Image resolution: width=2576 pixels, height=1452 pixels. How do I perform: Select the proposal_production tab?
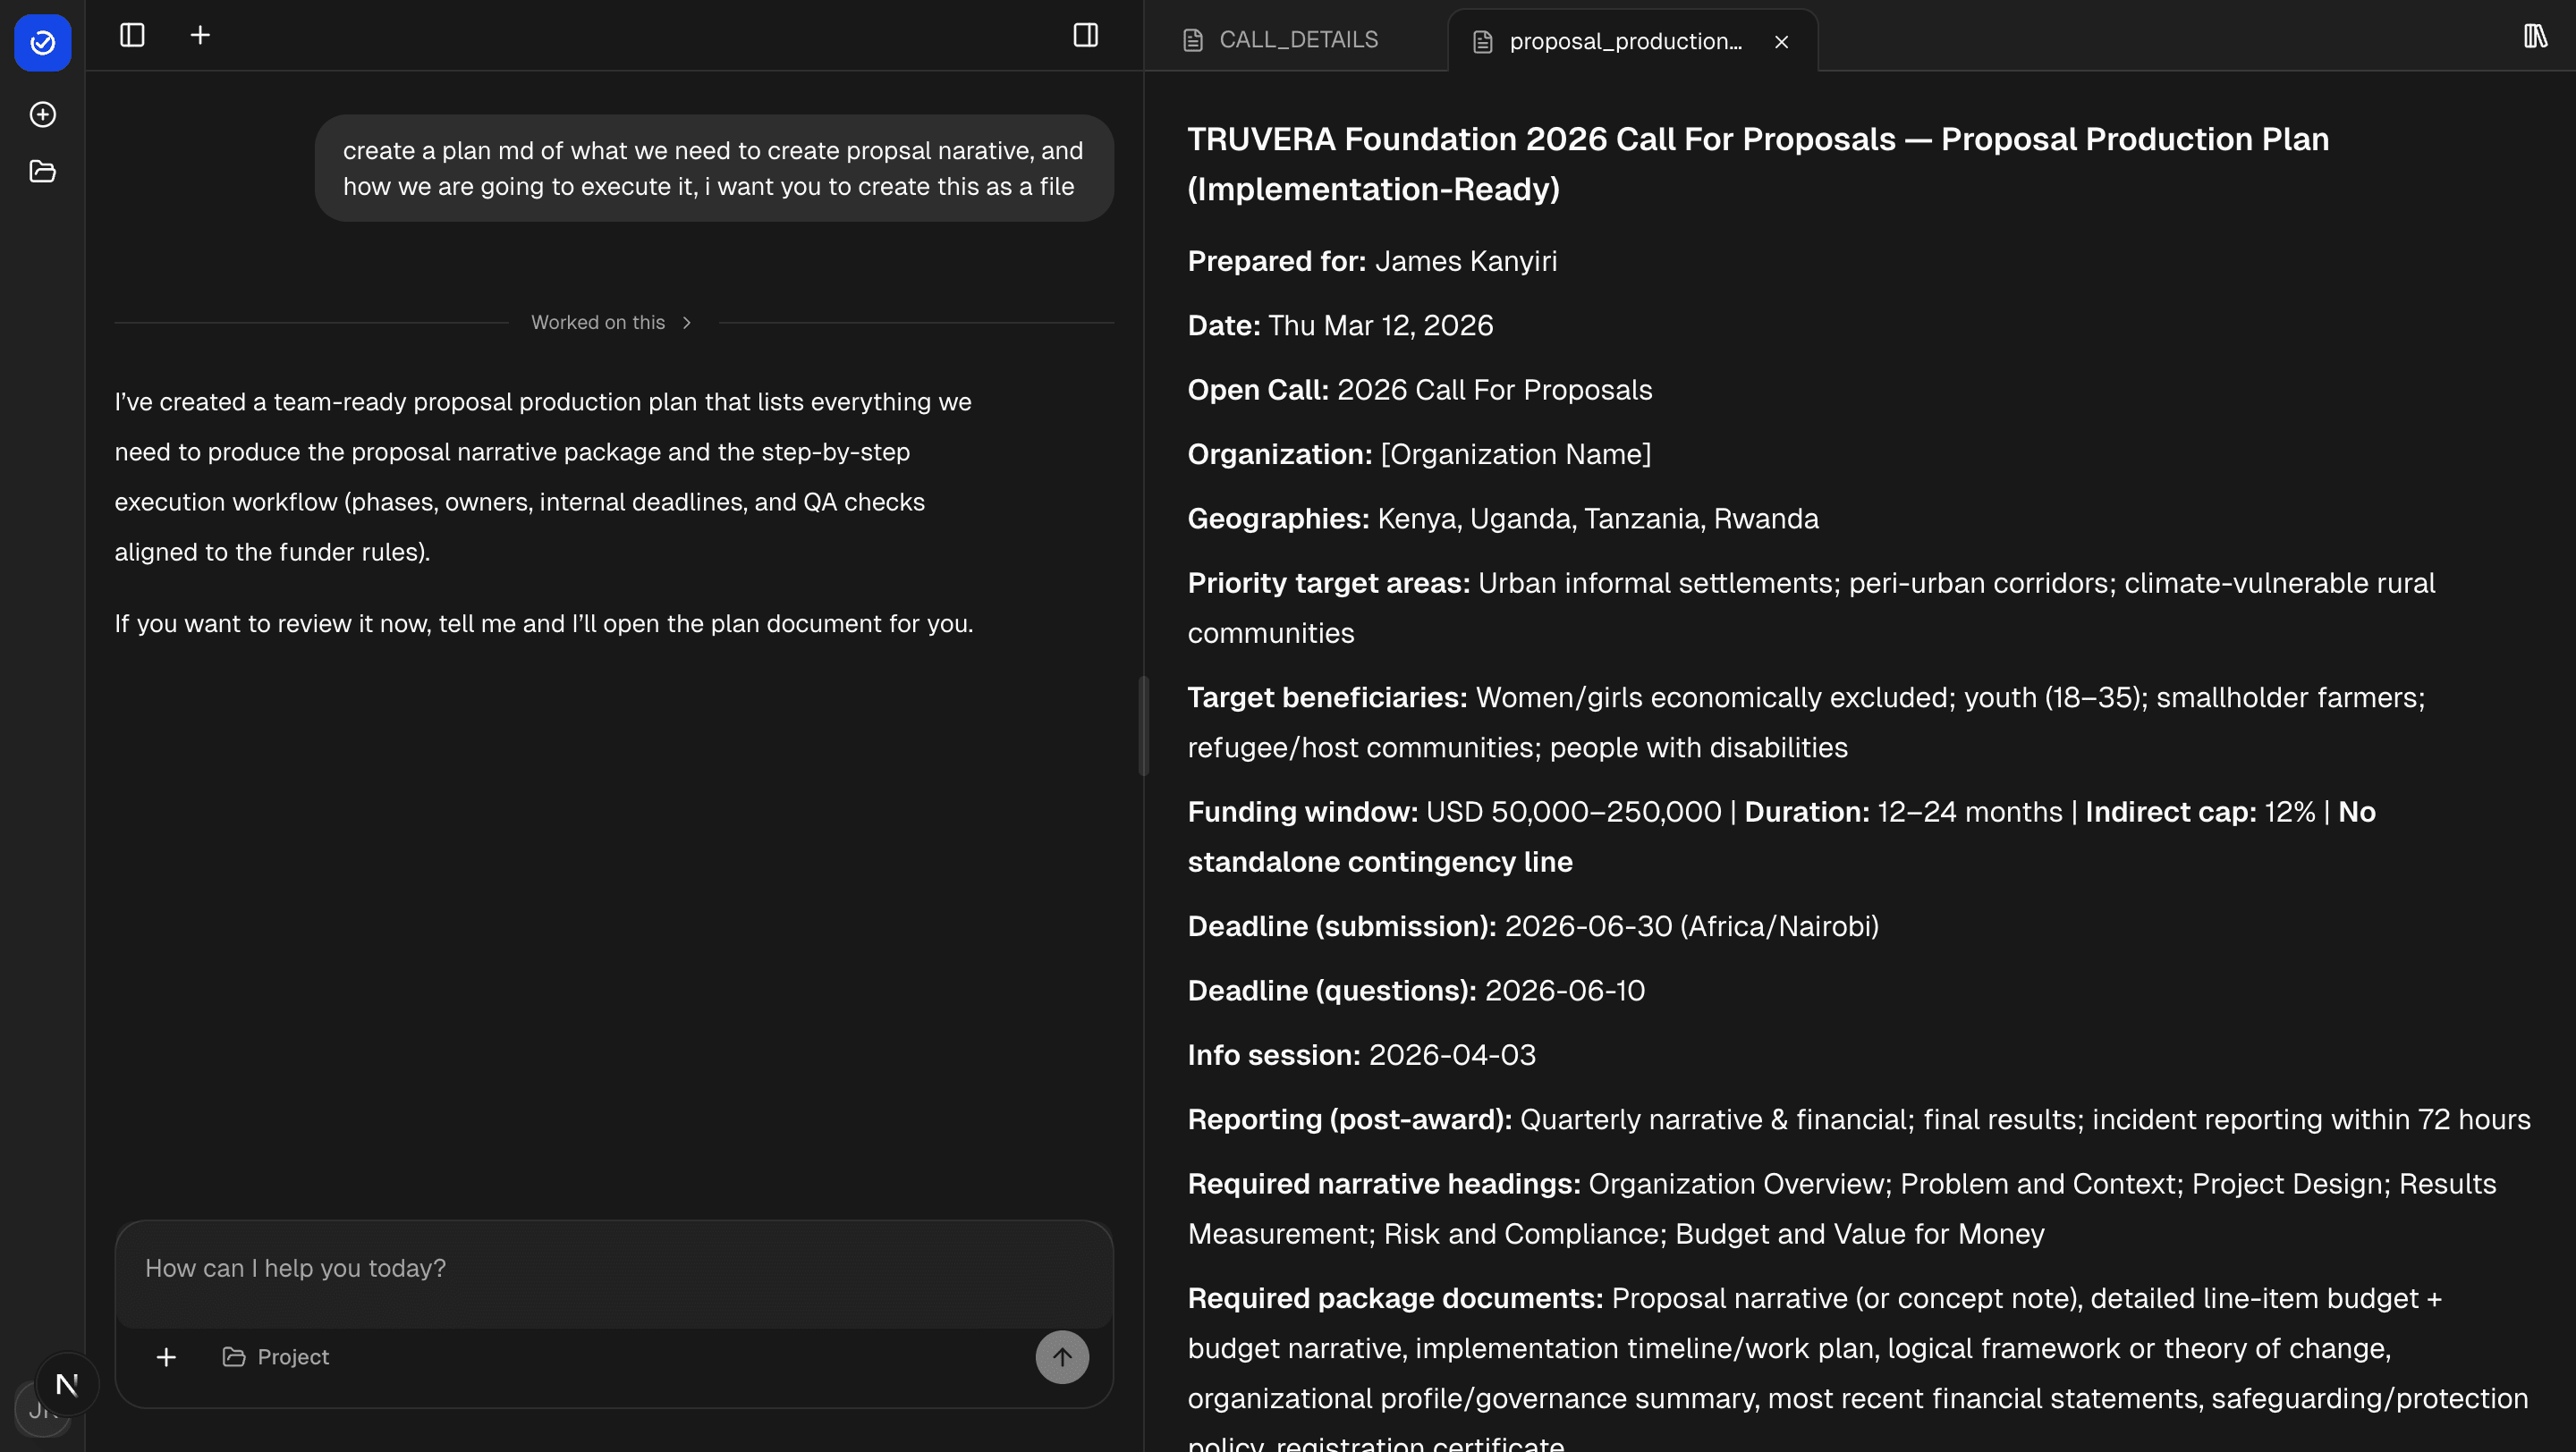1624,42
